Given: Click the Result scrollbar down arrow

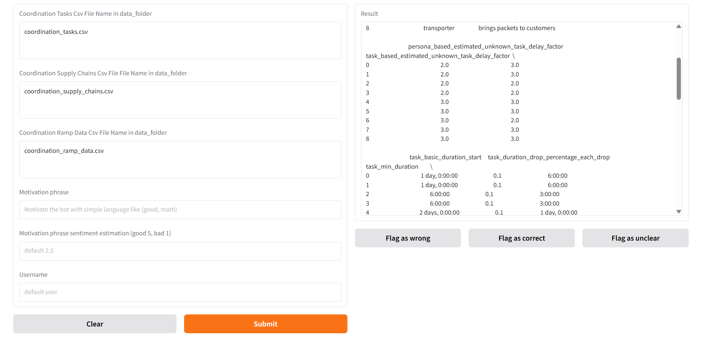Looking at the screenshot, I should pyautogui.click(x=679, y=212).
